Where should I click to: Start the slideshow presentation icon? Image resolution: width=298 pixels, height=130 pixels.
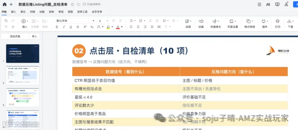[x=277, y=4]
